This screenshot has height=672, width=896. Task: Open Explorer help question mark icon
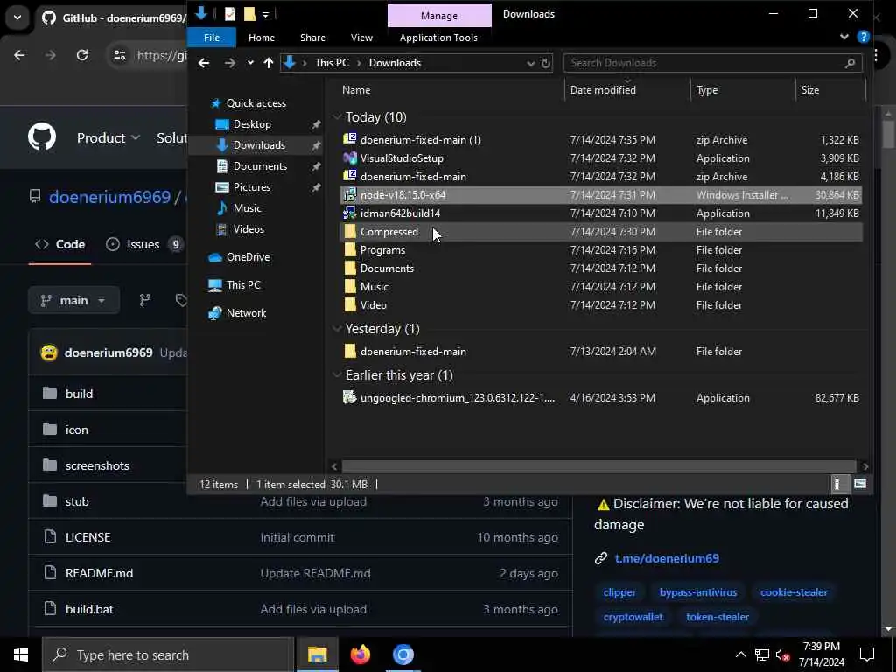click(864, 37)
